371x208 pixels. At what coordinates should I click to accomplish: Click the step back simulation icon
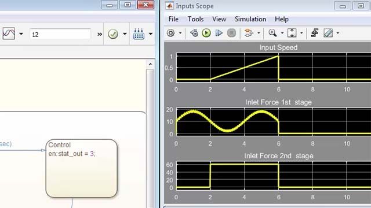194,33
